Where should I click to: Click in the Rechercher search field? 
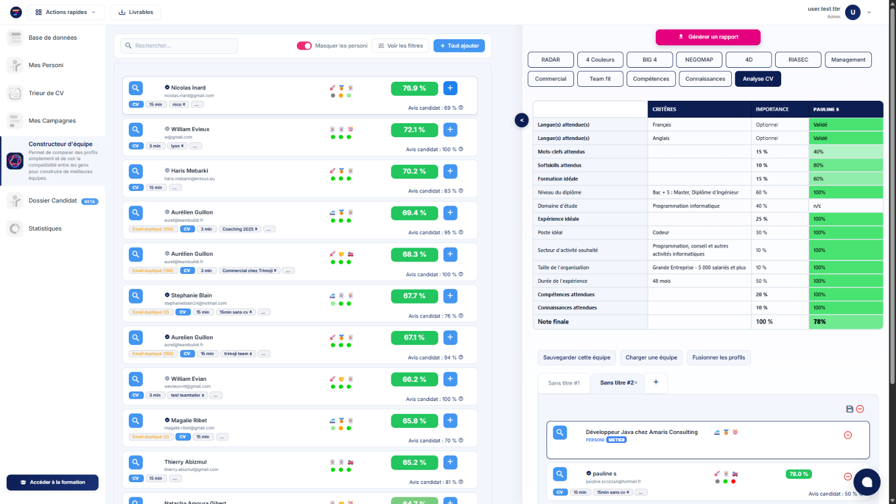tap(179, 46)
